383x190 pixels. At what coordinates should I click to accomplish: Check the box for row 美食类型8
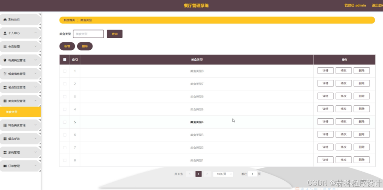65,71
